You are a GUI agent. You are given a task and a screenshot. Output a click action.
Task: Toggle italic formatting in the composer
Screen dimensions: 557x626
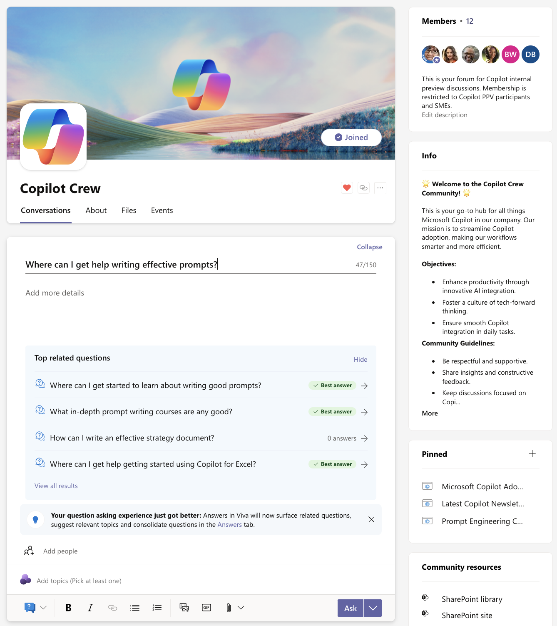(x=90, y=608)
